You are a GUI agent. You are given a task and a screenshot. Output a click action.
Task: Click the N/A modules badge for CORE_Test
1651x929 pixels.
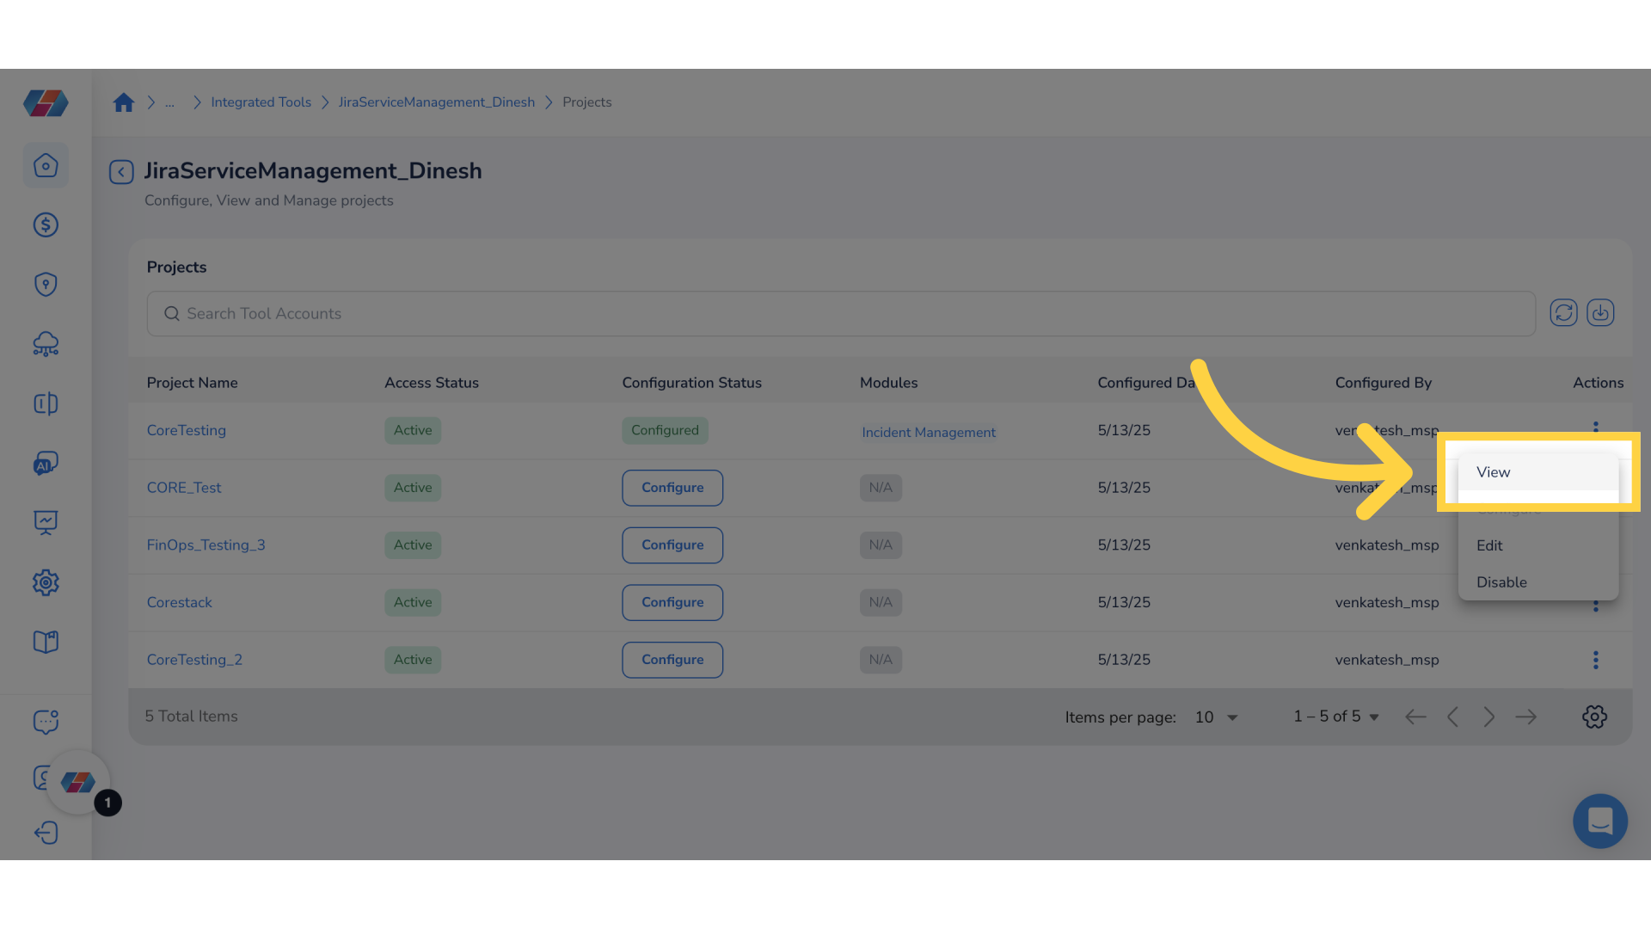[x=881, y=488]
